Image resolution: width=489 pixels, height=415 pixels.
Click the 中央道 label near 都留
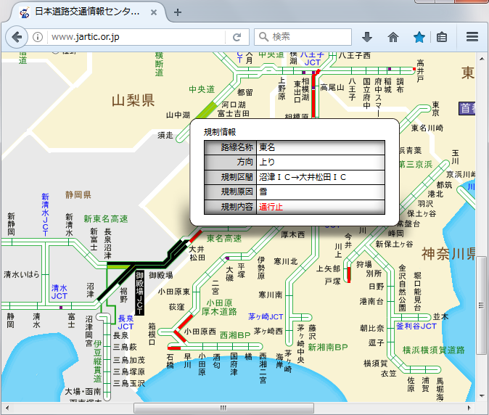point(202,89)
